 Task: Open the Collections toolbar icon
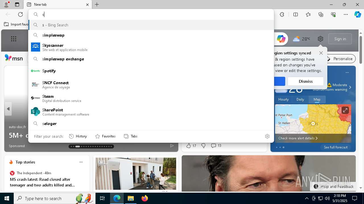point(321,14)
